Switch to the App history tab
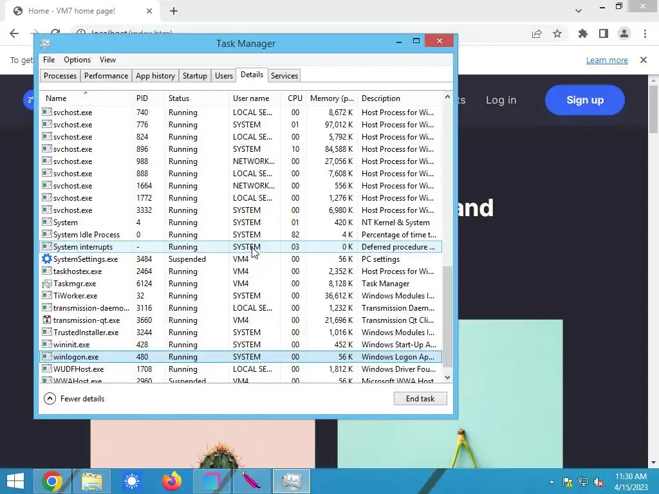 coord(155,76)
